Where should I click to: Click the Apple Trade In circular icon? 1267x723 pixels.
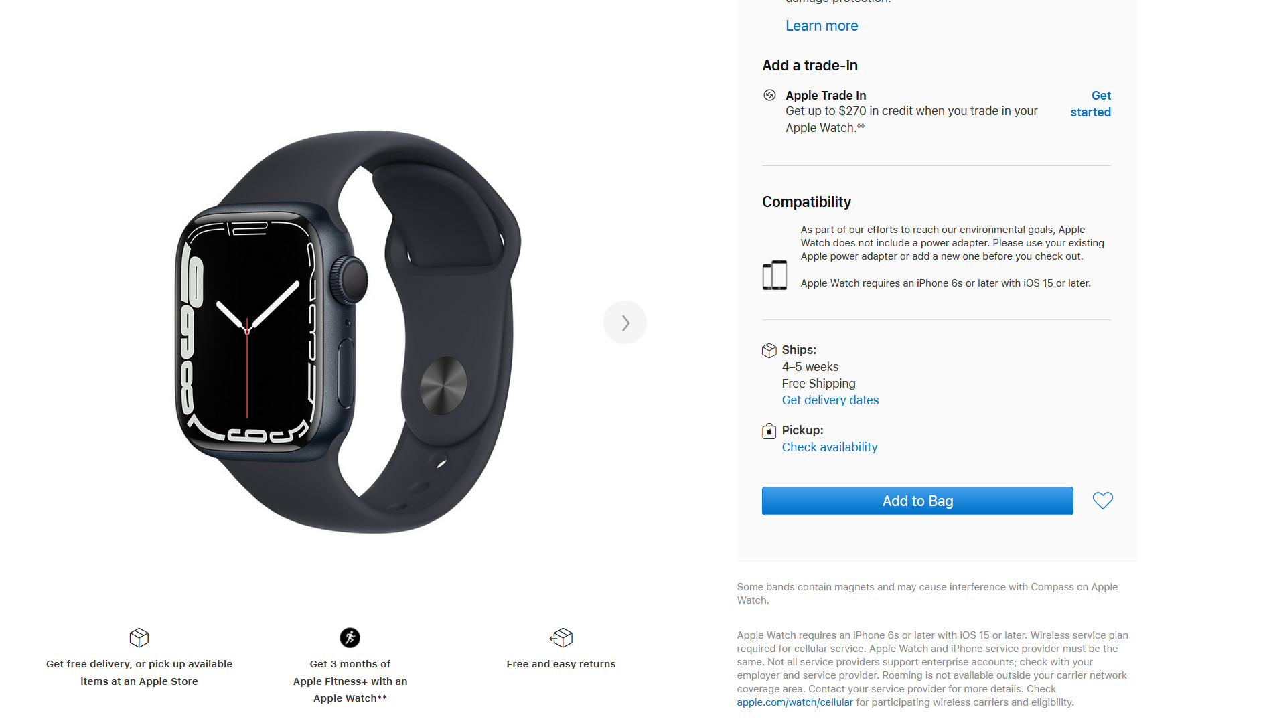[x=769, y=95]
